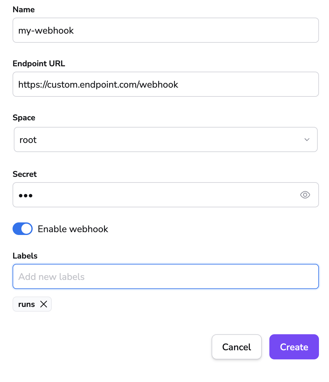Click the Add new labels input

point(165,277)
